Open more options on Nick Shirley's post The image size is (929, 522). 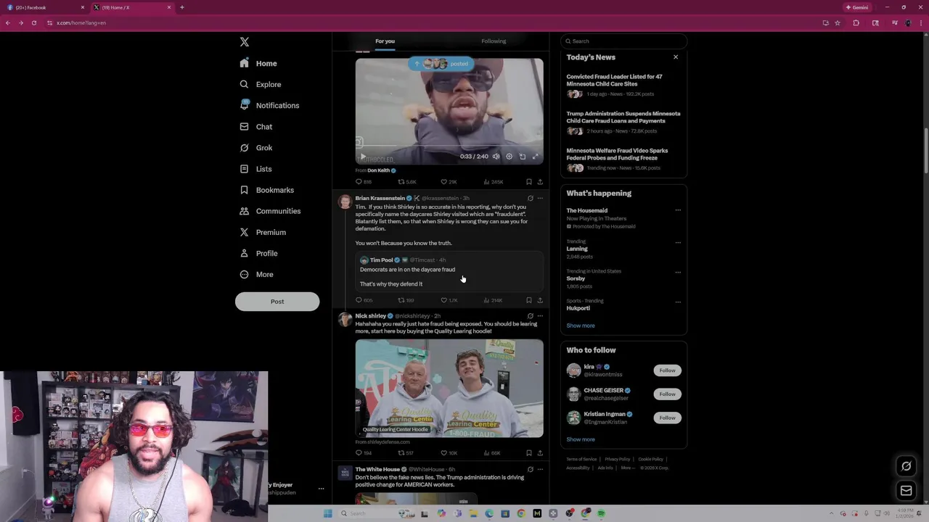click(540, 316)
